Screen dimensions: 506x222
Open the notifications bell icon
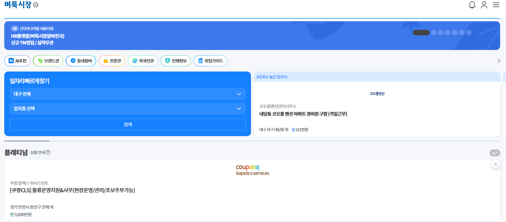(472, 5)
